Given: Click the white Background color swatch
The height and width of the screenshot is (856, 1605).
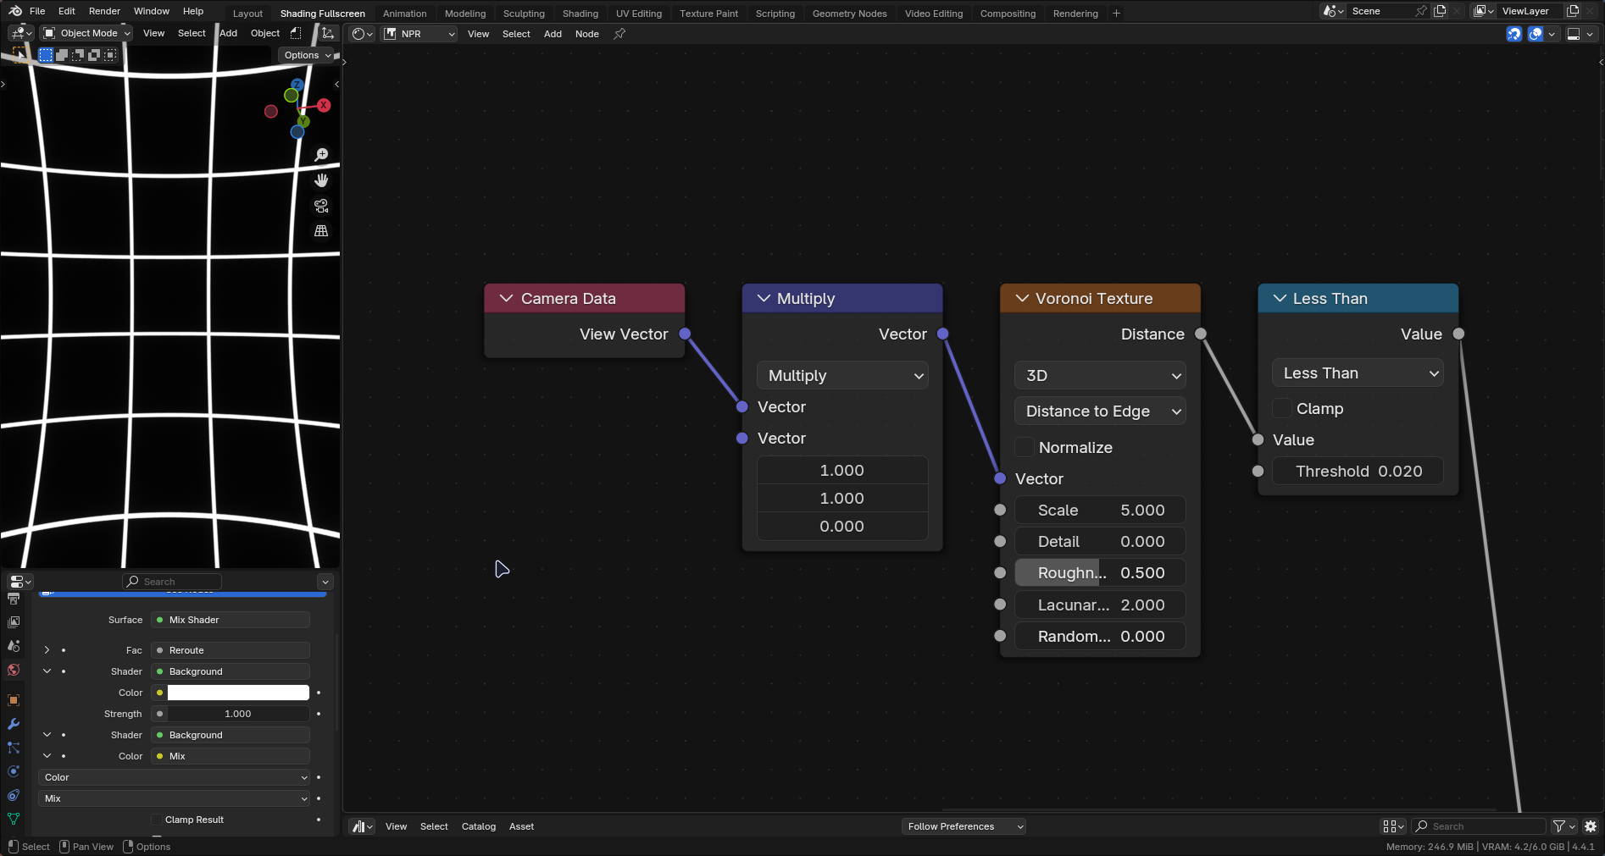Looking at the screenshot, I should (238, 693).
